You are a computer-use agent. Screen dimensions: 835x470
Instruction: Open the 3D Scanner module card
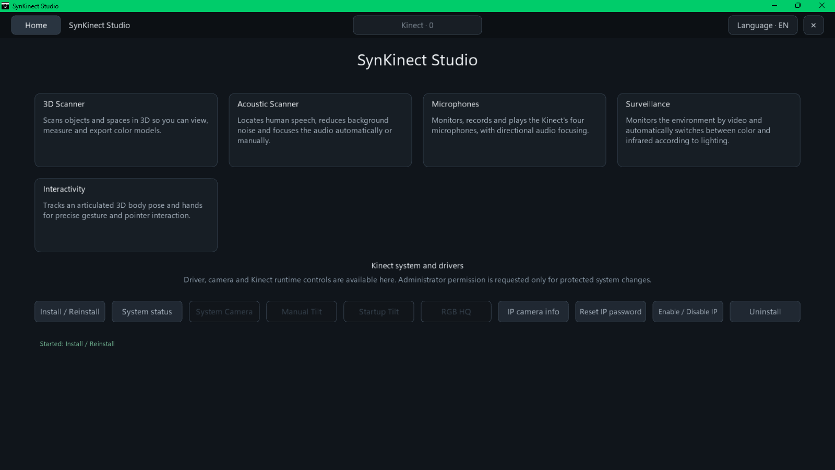(126, 130)
